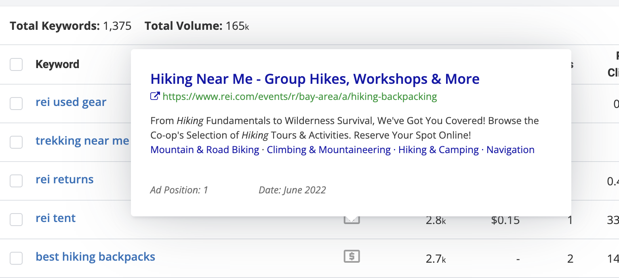
Task: Open the best hiking backpacks keyword
Action: coord(95,257)
